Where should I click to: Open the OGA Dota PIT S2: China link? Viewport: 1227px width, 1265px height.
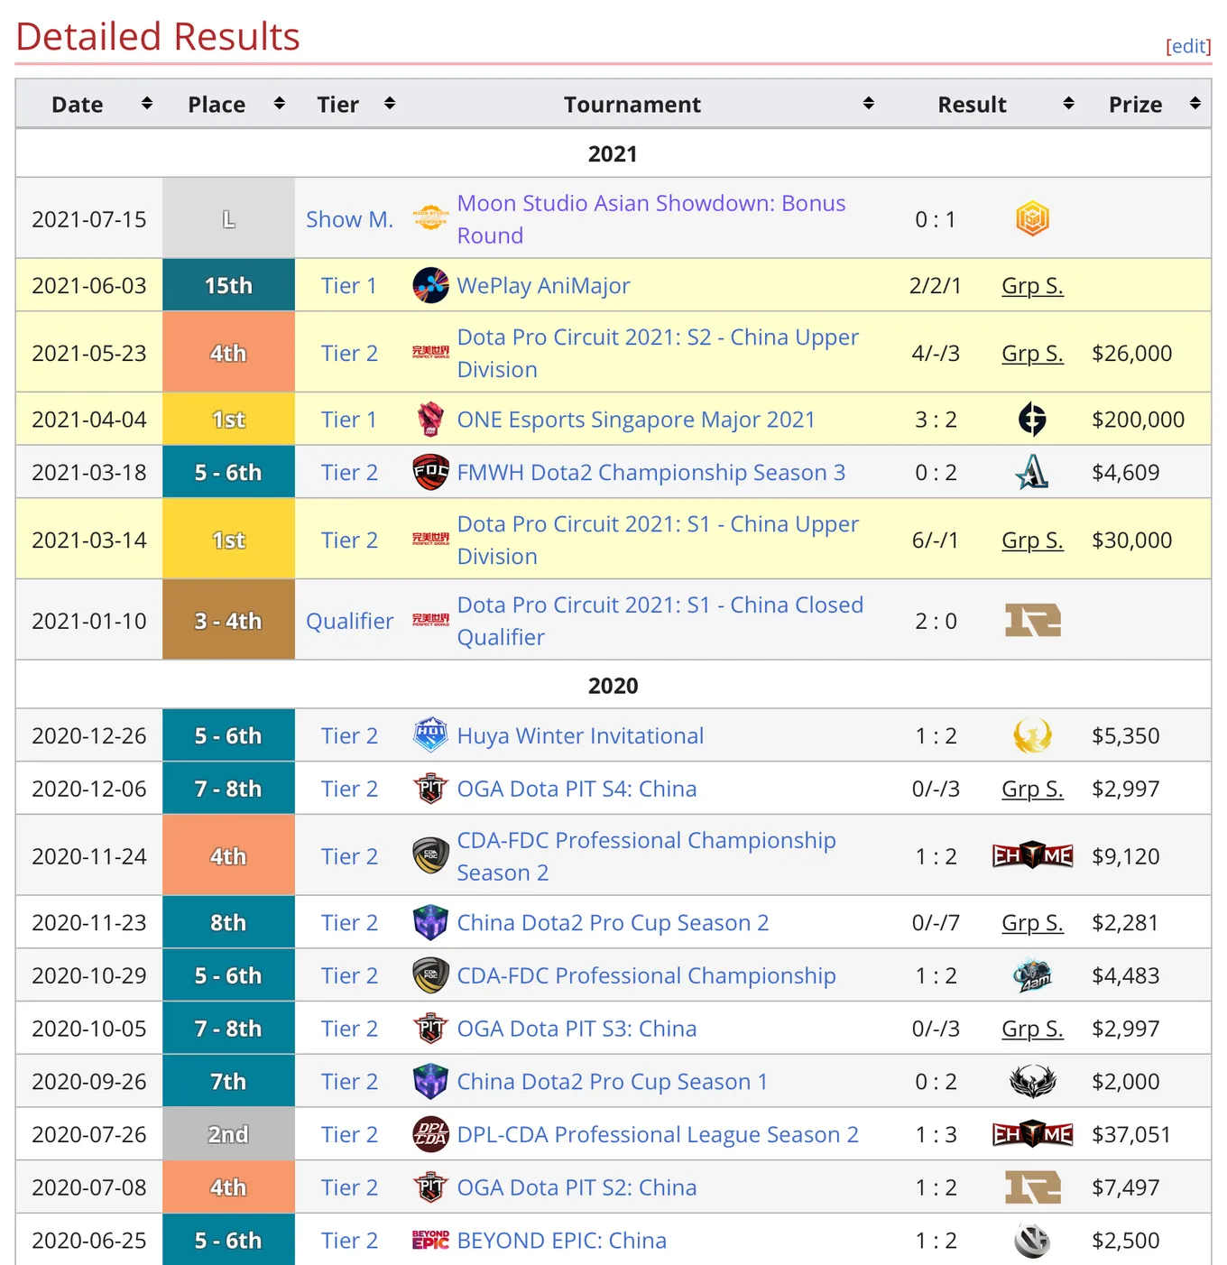(577, 1187)
